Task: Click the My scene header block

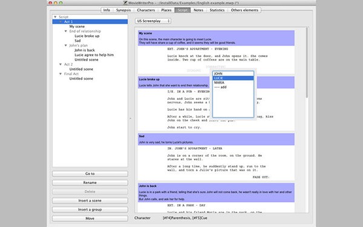Action: [216, 38]
